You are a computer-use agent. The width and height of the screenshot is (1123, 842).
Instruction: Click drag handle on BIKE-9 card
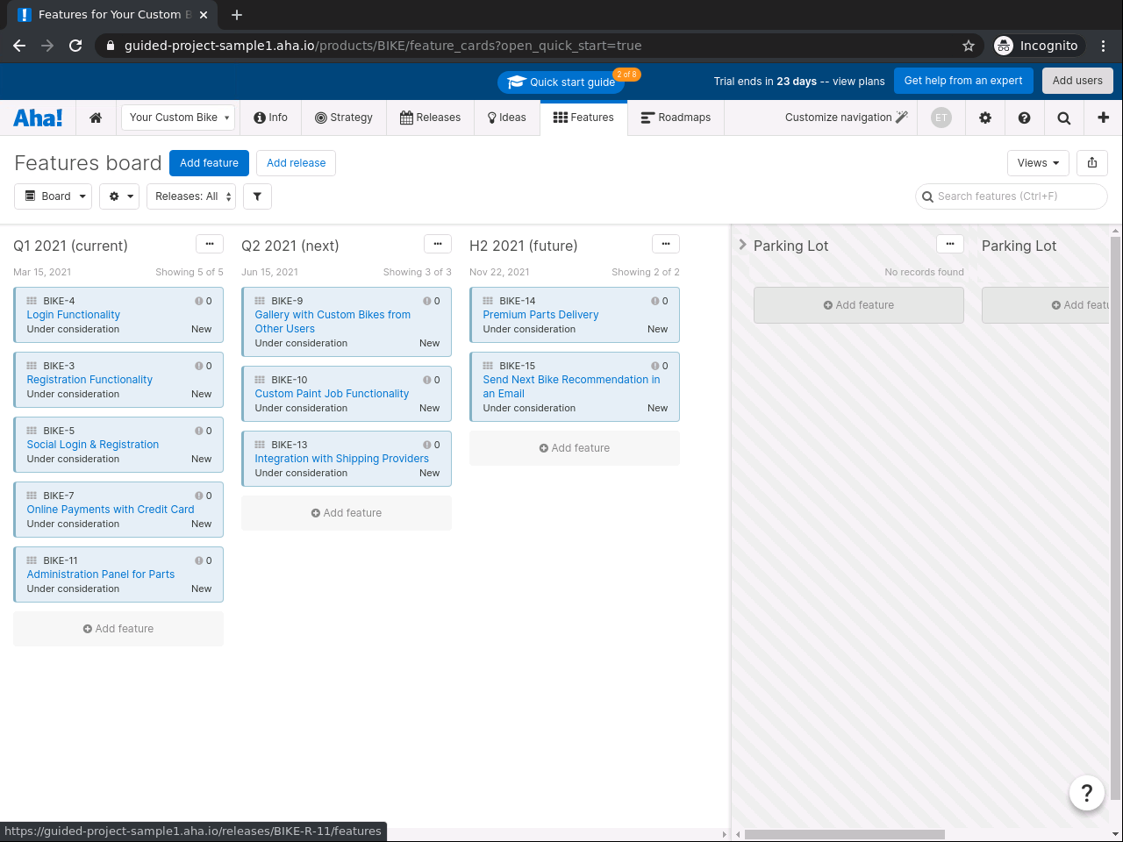click(x=260, y=301)
